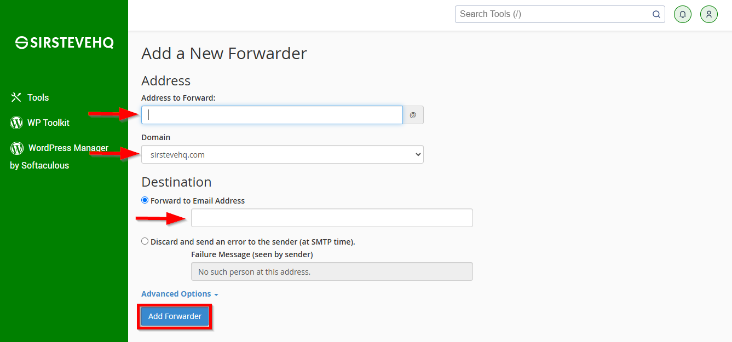Click the Failure Message field

pos(332,271)
